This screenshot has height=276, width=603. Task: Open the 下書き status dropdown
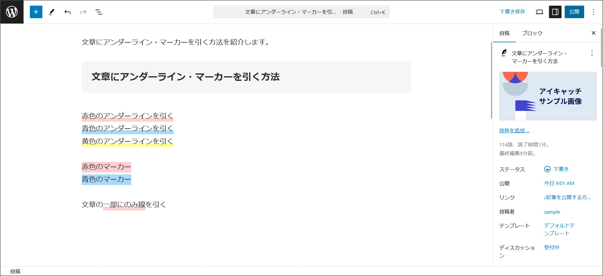click(x=557, y=169)
